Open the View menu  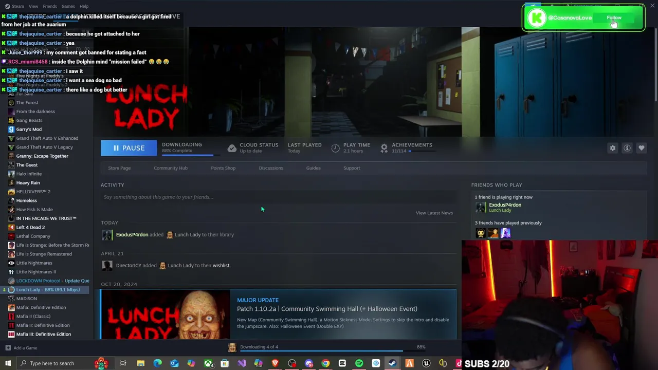(x=33, y=6)
